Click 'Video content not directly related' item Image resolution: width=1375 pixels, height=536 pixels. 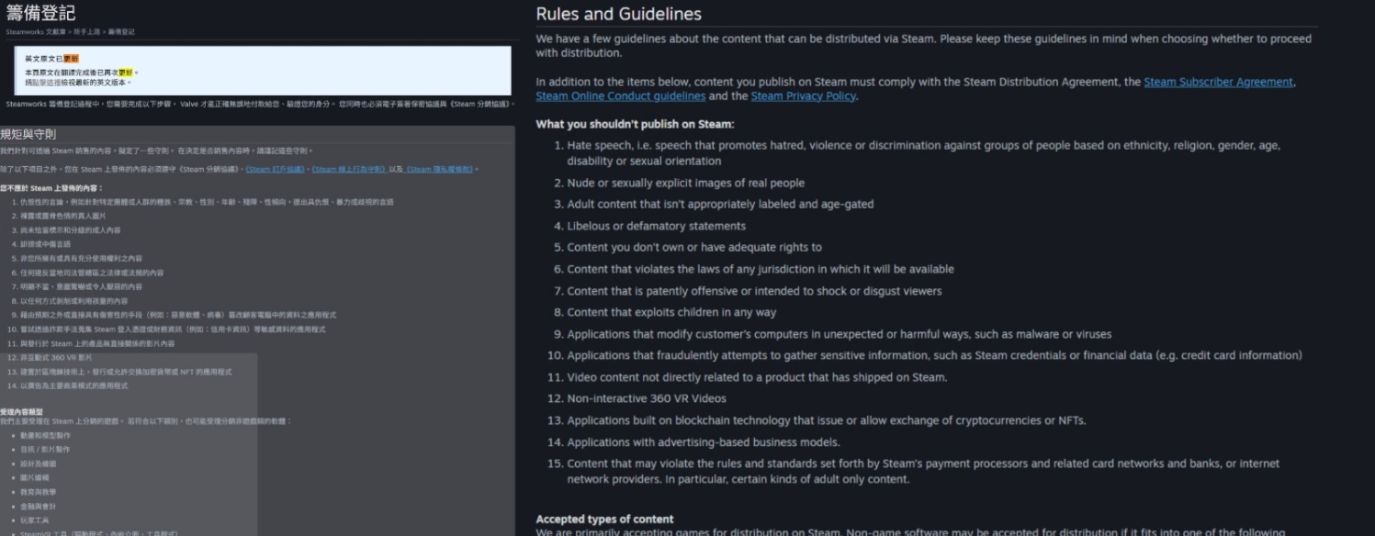pyautogui.click(x=757, y=377)
